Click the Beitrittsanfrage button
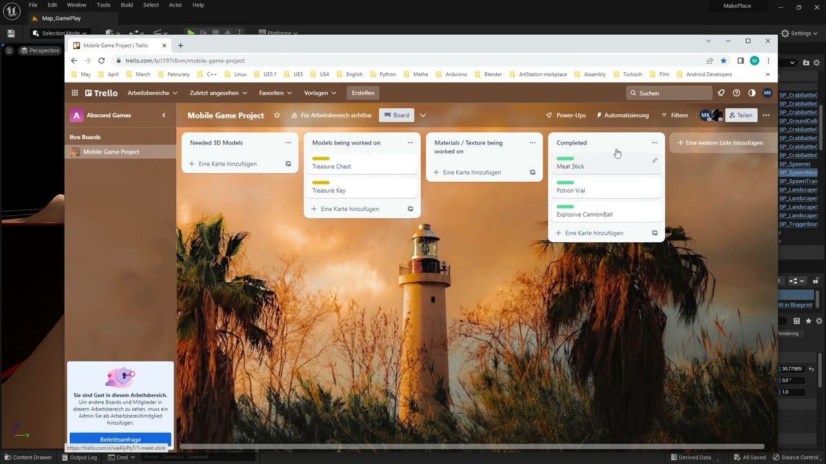 (120, 439)
